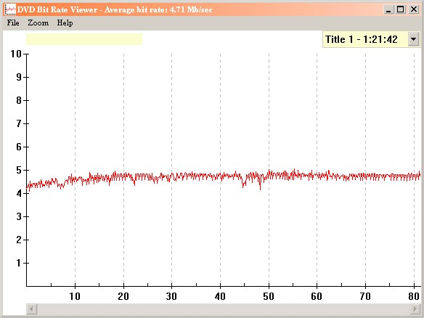Click the 10 minute label on the time axis
424x318 pixels.
coord(75,296)
